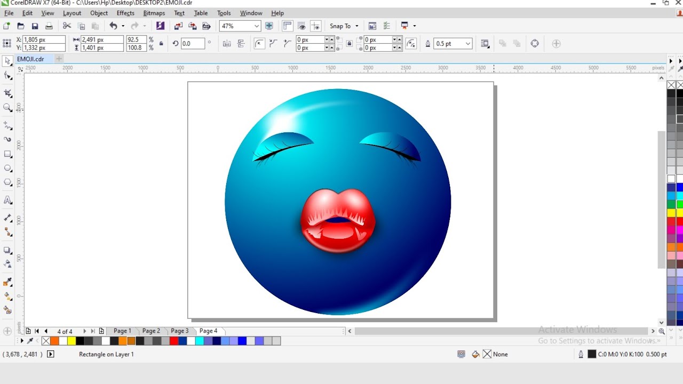
Task: Select the Transparency tool
Action: click(7, 263)
